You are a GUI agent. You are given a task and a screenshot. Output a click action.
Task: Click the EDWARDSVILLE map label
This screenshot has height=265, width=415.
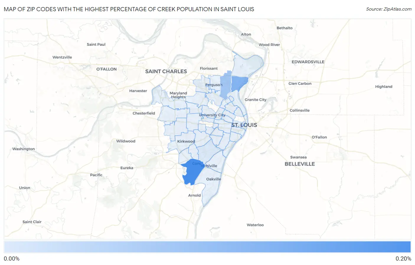308,62
